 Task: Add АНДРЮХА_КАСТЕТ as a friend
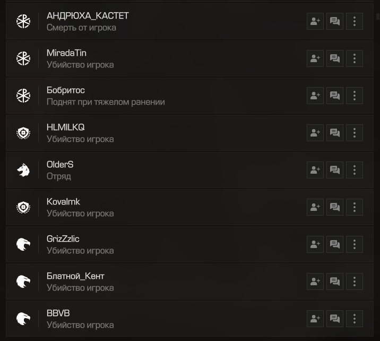tap(315, 21)
